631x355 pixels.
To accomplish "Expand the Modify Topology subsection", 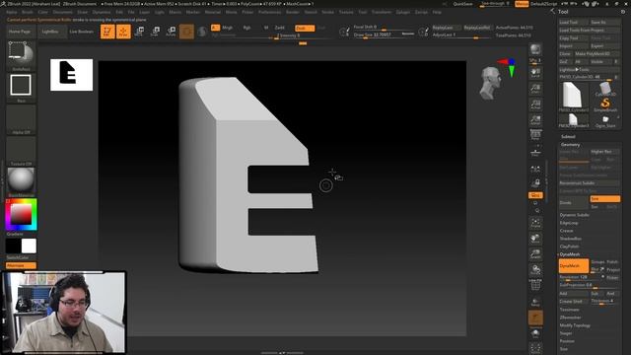I will [x=575, y=325].
